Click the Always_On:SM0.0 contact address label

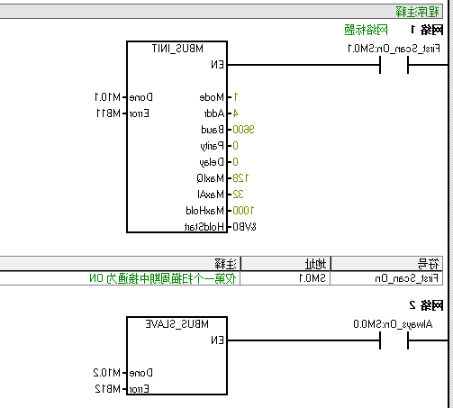393,324
